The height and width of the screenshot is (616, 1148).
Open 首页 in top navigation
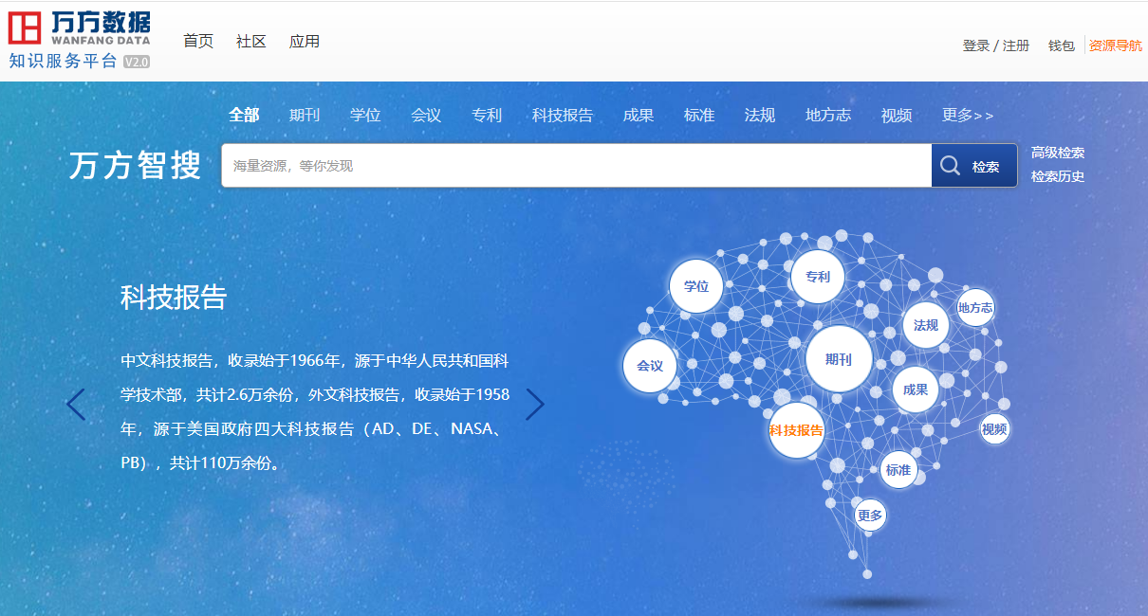[198, 41]
